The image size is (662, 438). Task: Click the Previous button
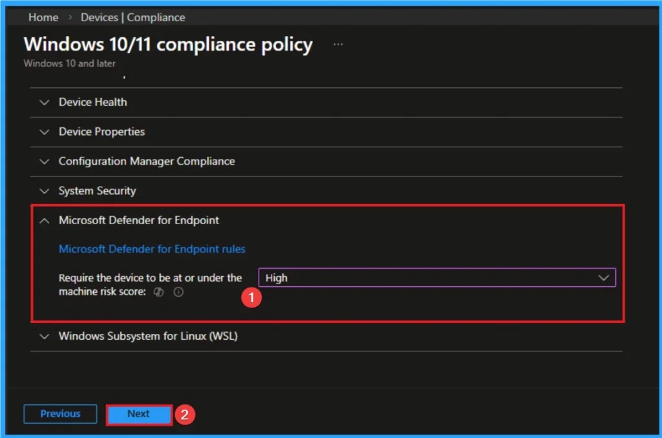[x=59, y=414]
